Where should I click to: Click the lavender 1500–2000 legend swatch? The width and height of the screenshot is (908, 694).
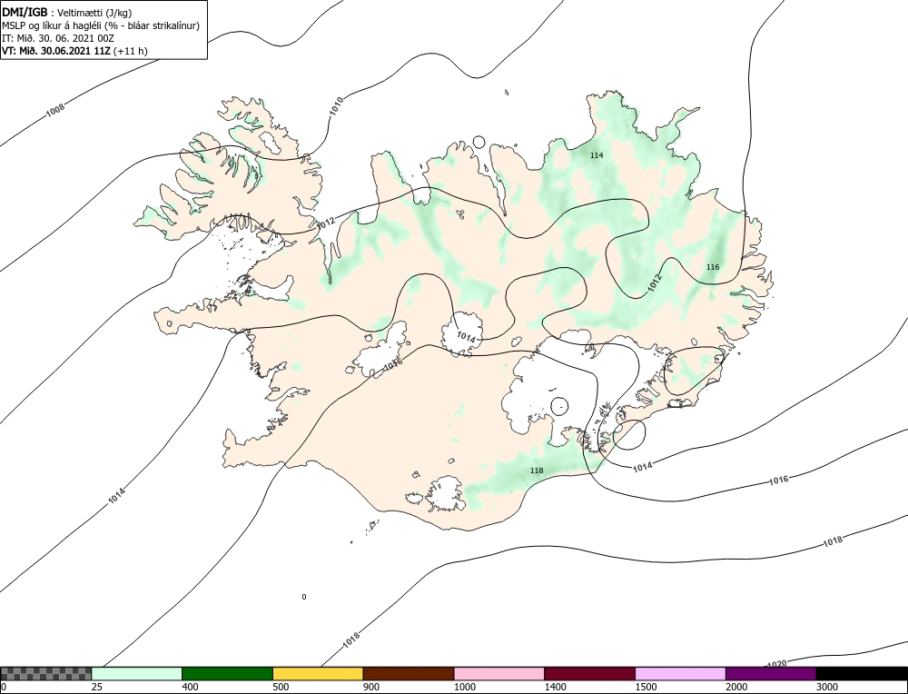(680, 673)
